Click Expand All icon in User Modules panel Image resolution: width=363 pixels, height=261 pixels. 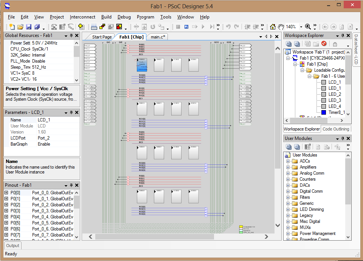tap(289, 147)
